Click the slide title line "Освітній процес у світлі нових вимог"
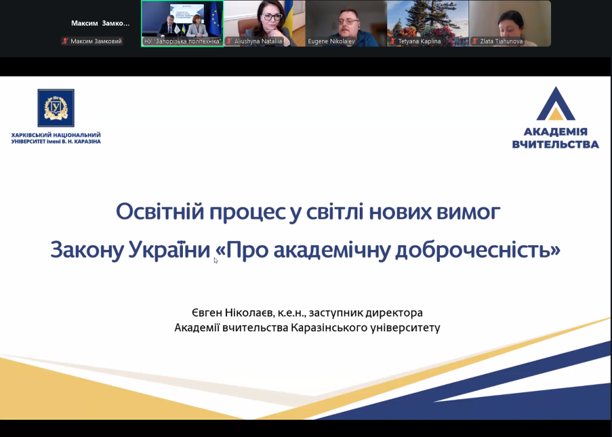The image size is (612, 437). coord(306,212)
